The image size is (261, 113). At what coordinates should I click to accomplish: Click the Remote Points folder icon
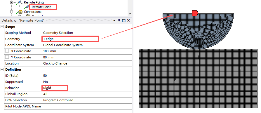(x=20, y=2)
